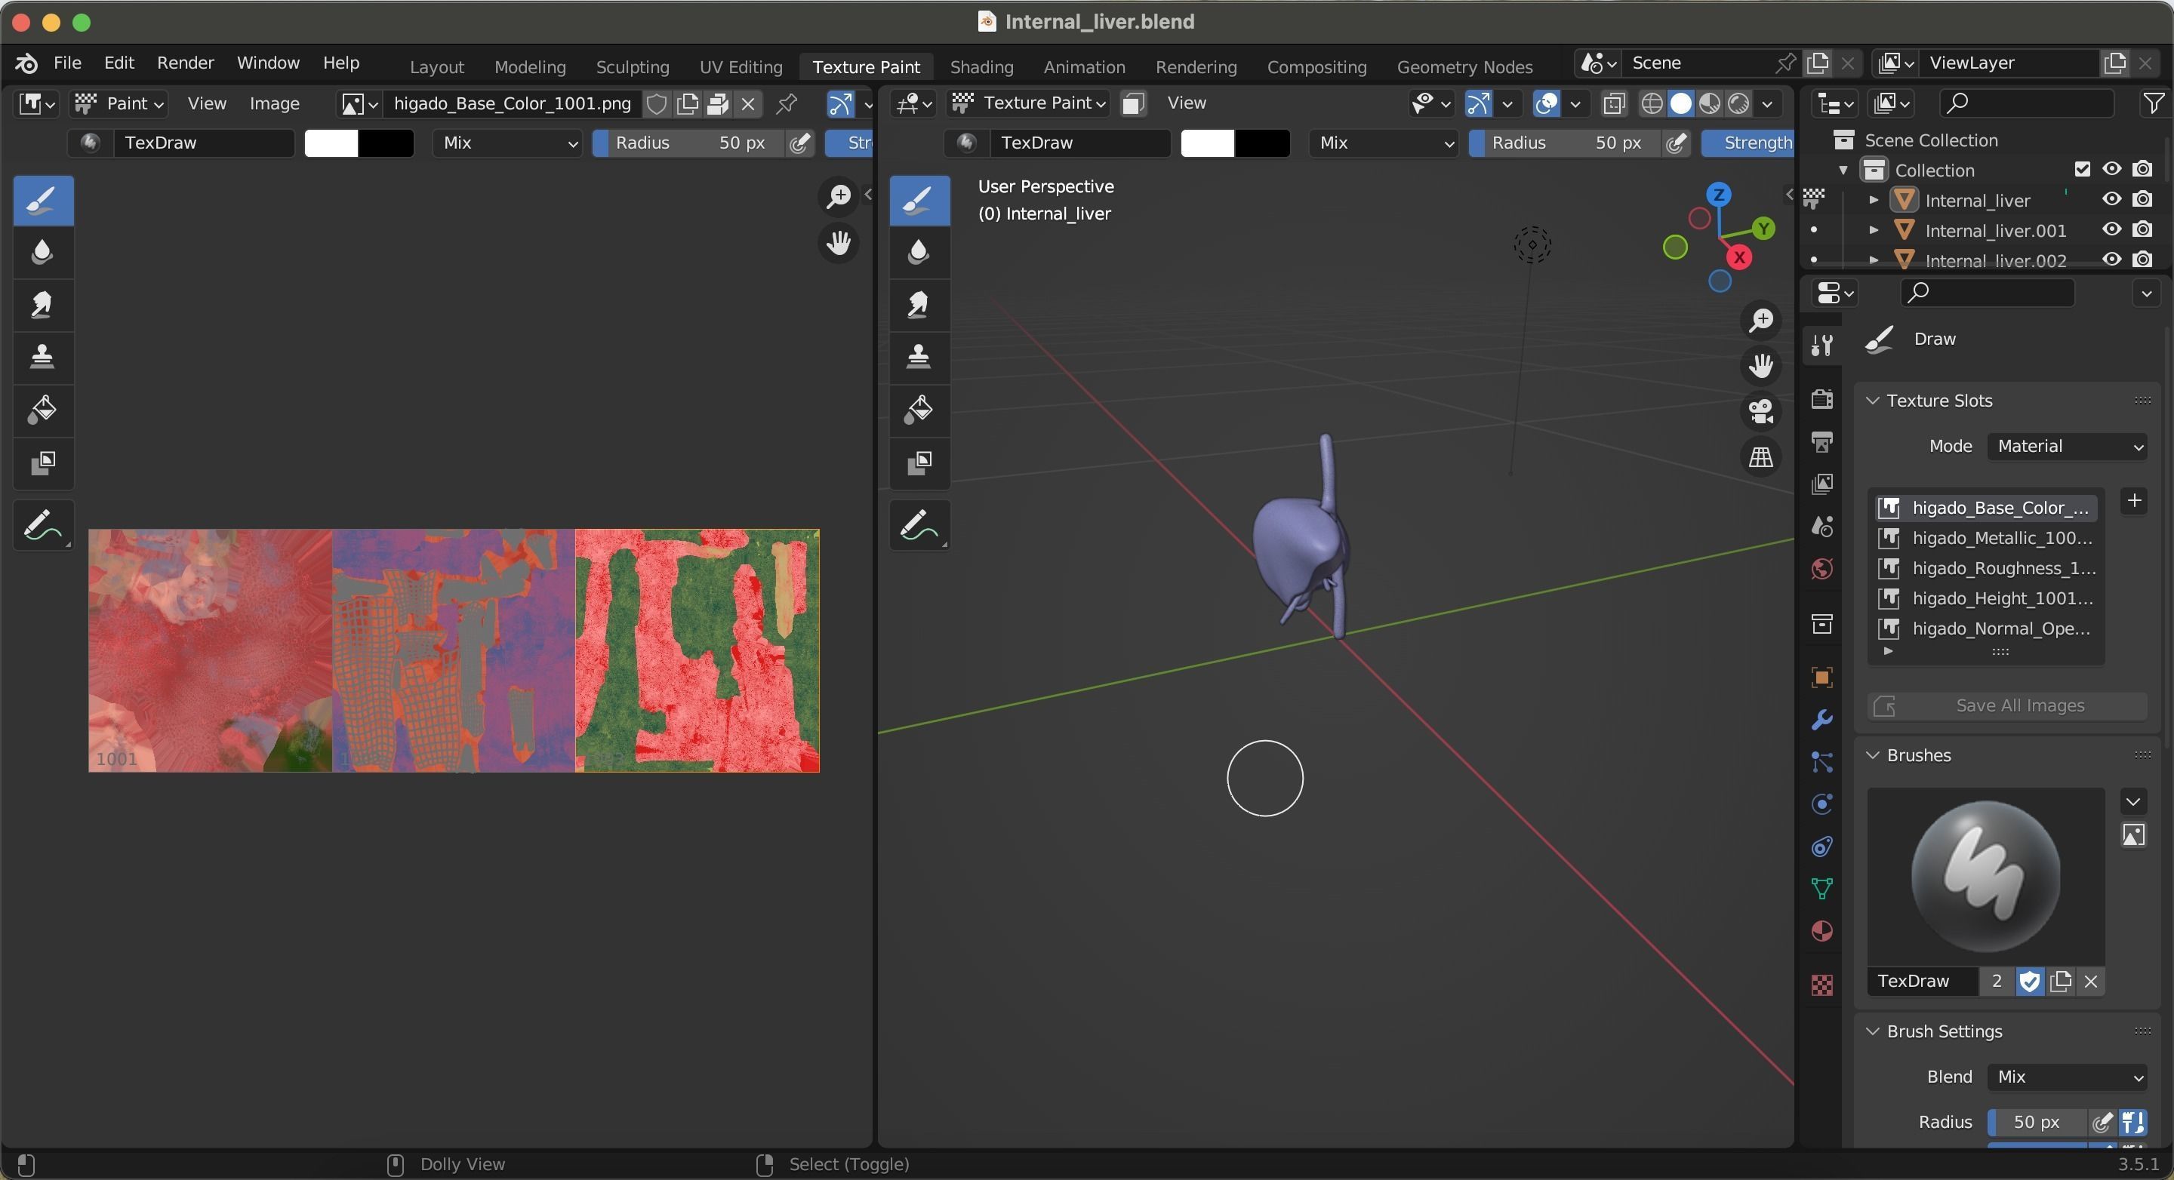The width and height of the screenshot is (2174, 1180).
Task: Open the Mix blend dropdown in image editor
Action: coord(508,143)
